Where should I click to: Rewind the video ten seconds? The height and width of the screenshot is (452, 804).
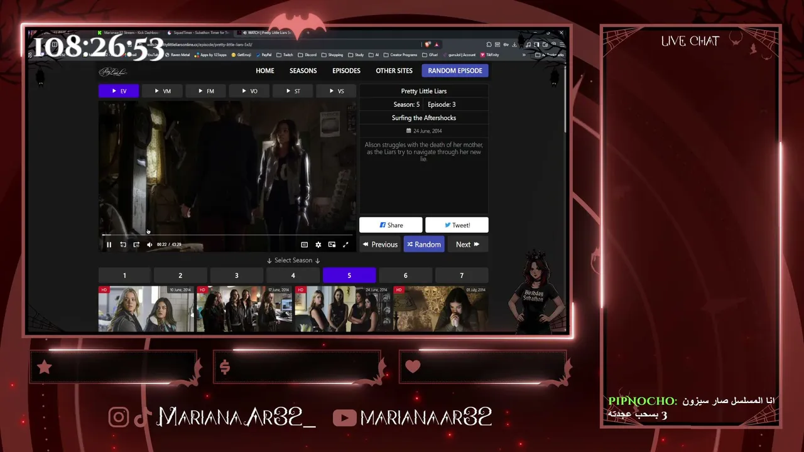(123, 245)
